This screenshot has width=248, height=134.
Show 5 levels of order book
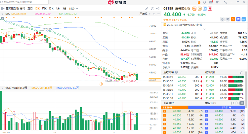(x=237, y=103)
